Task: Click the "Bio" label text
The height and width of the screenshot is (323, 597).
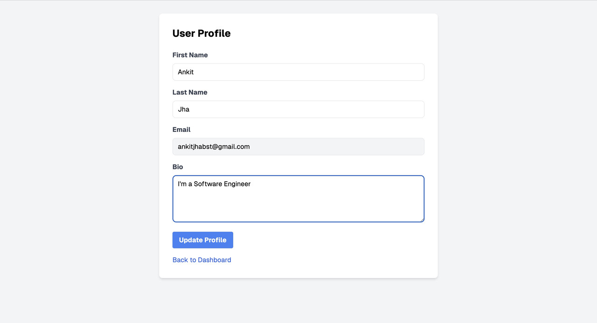Action: point(178,167)
